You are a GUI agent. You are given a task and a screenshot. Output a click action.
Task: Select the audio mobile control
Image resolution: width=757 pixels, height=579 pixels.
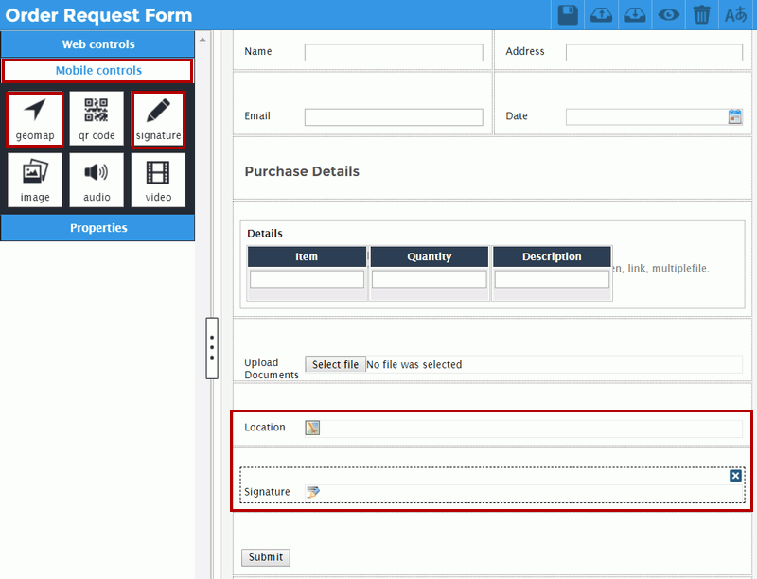[97, 181]
